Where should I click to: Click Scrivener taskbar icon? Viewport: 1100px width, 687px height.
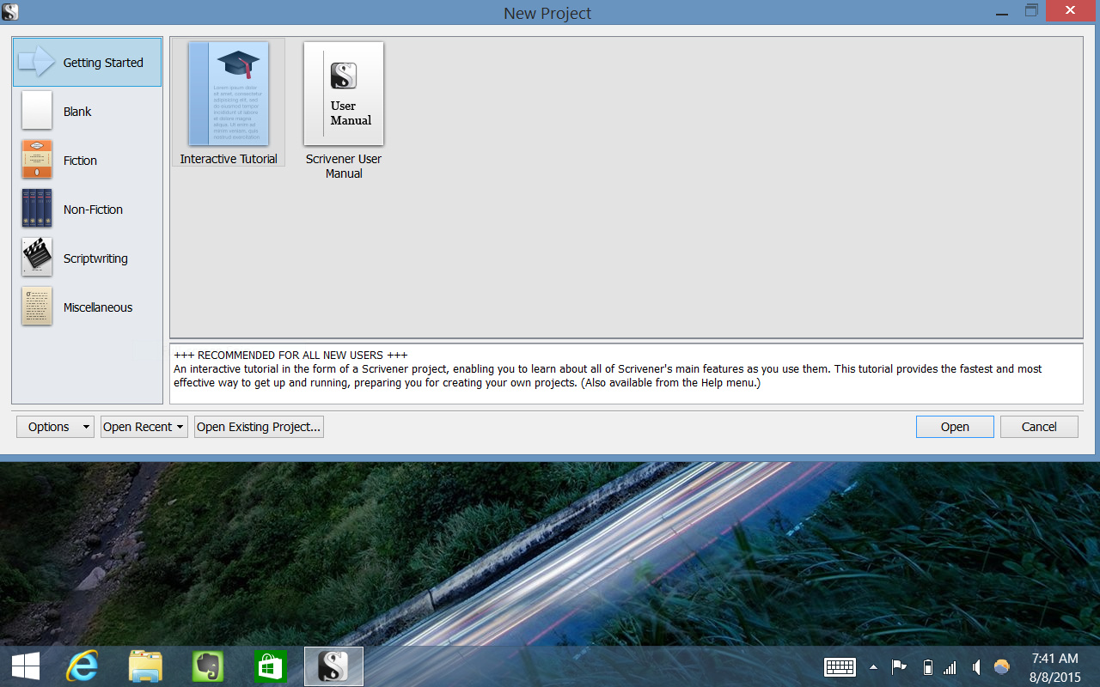click(333, 666)
